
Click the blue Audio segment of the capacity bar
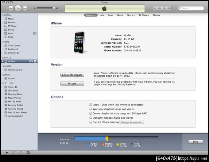[x=90, y=139]
